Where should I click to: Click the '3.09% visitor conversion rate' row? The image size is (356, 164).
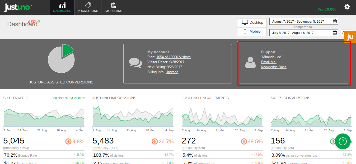(311, 155)
